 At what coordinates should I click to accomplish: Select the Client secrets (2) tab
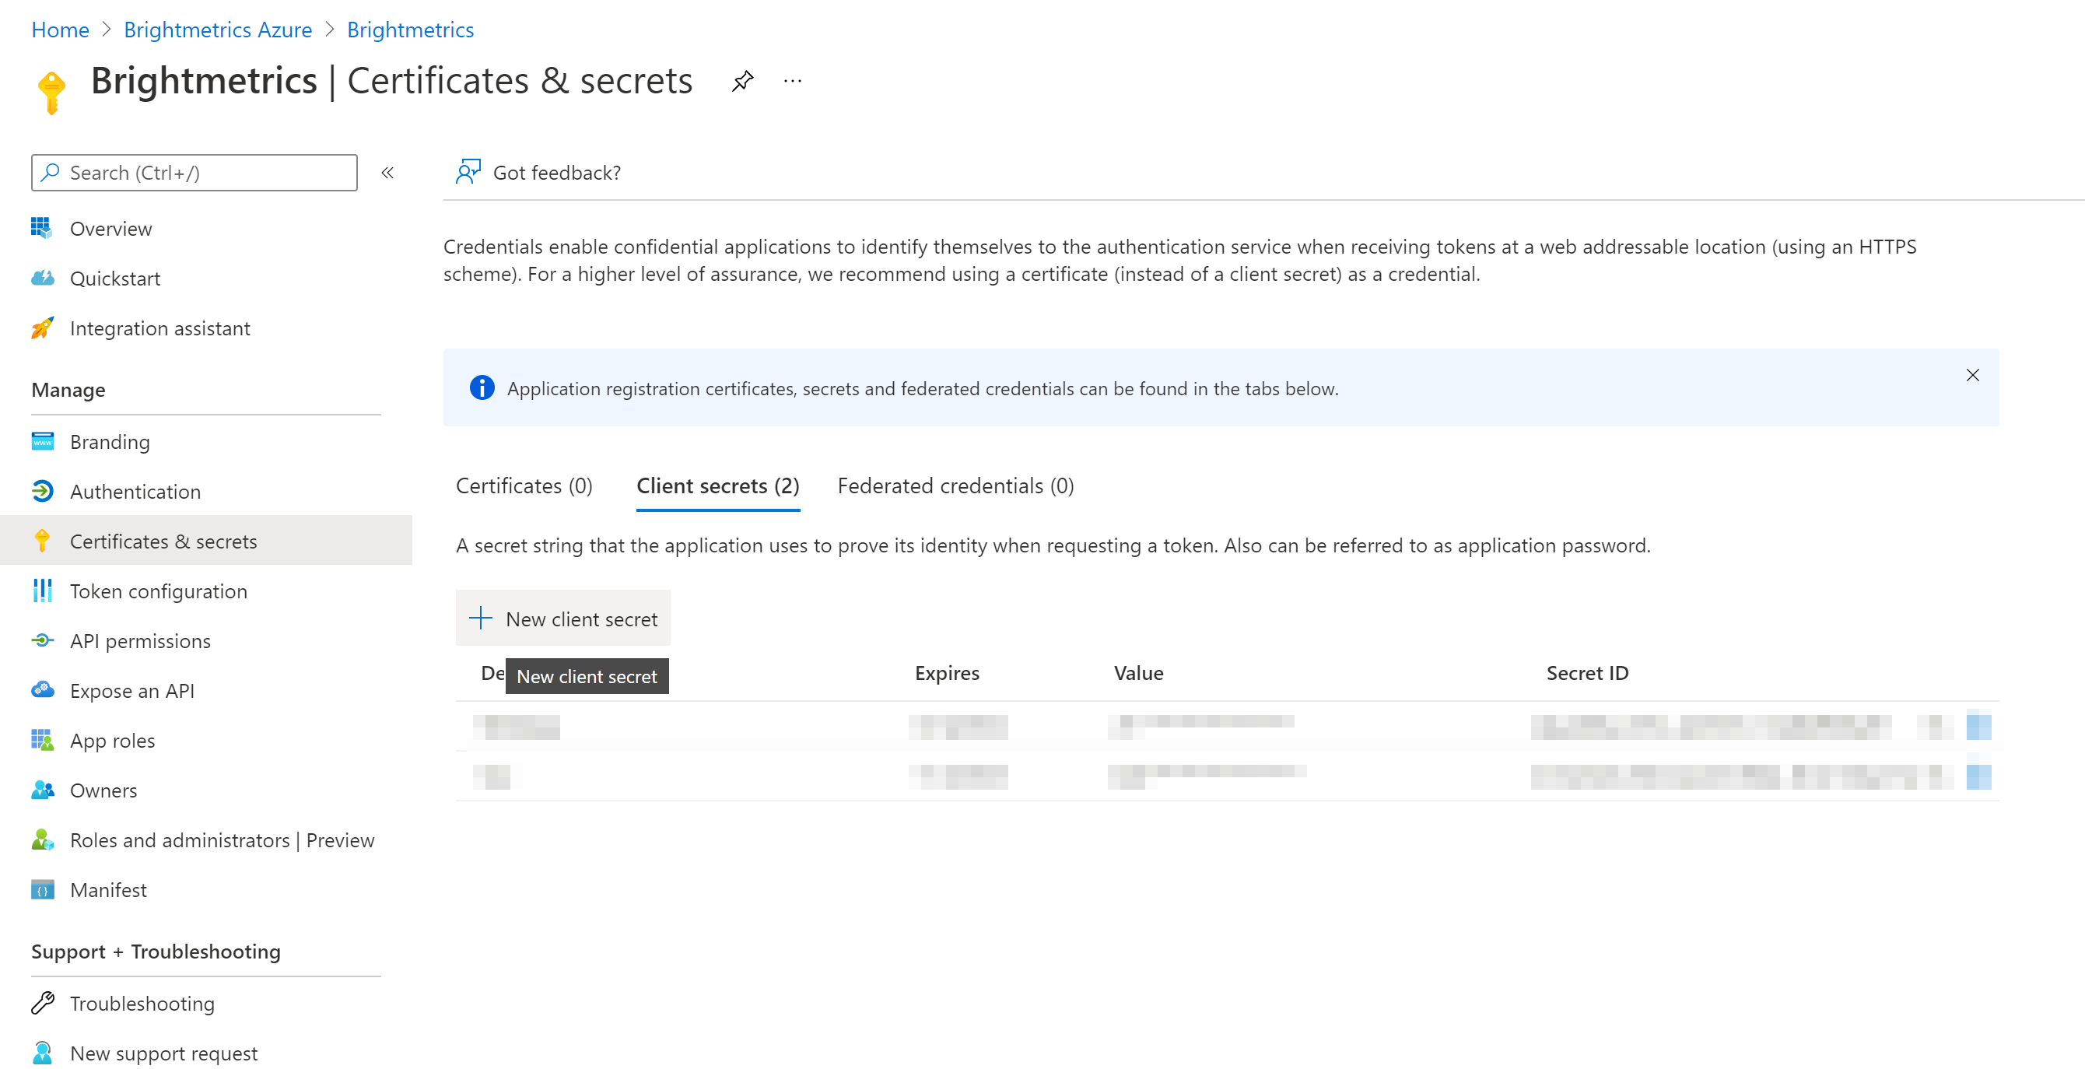coord(718,485)
